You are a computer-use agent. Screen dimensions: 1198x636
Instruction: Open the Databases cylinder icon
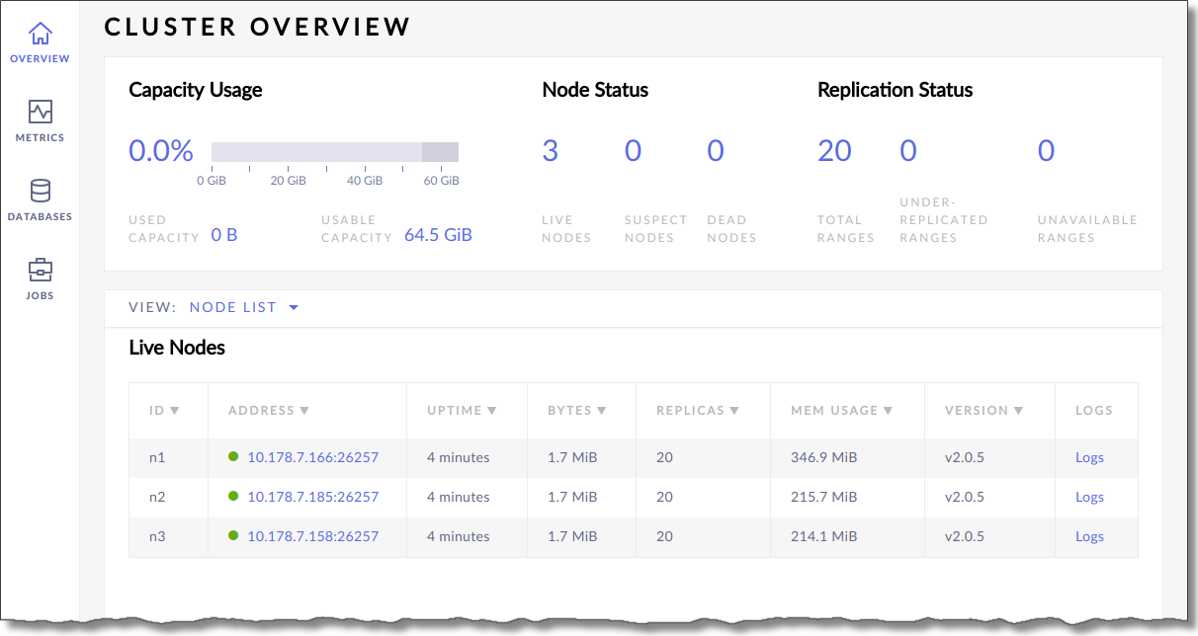pos(40,191)
